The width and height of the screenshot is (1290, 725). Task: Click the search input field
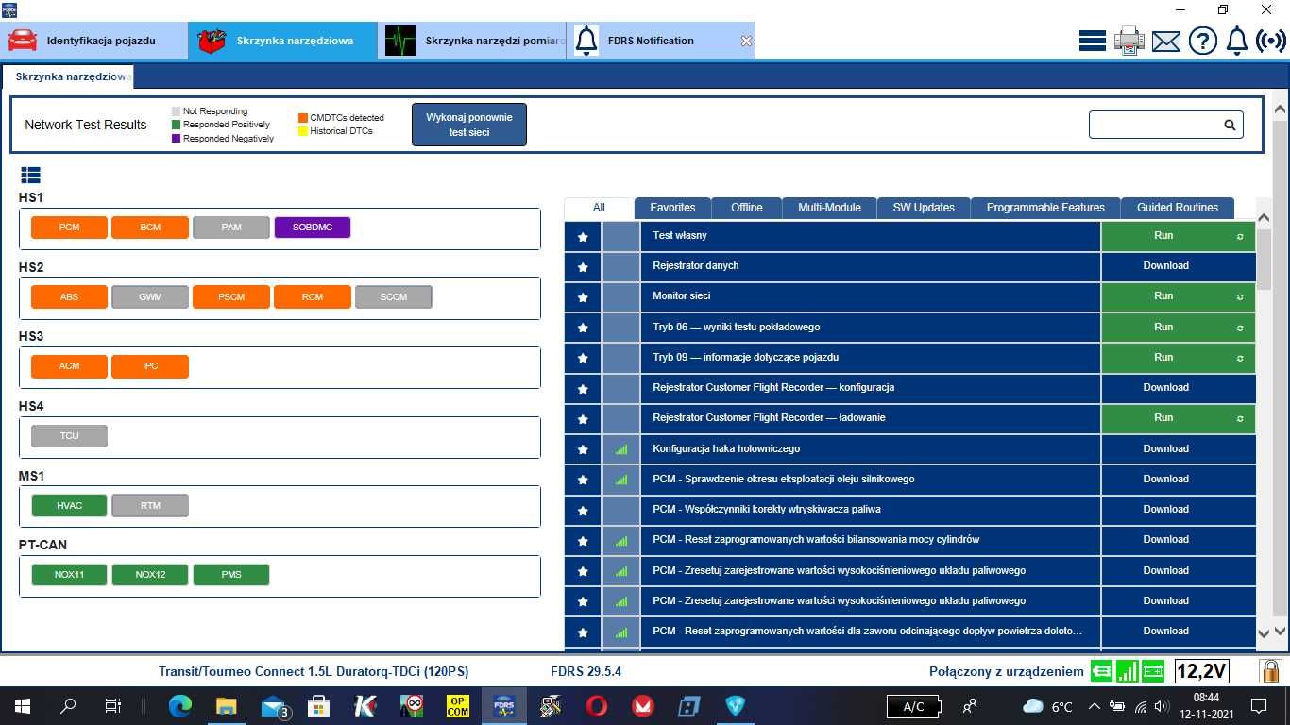pos(1166,125)
